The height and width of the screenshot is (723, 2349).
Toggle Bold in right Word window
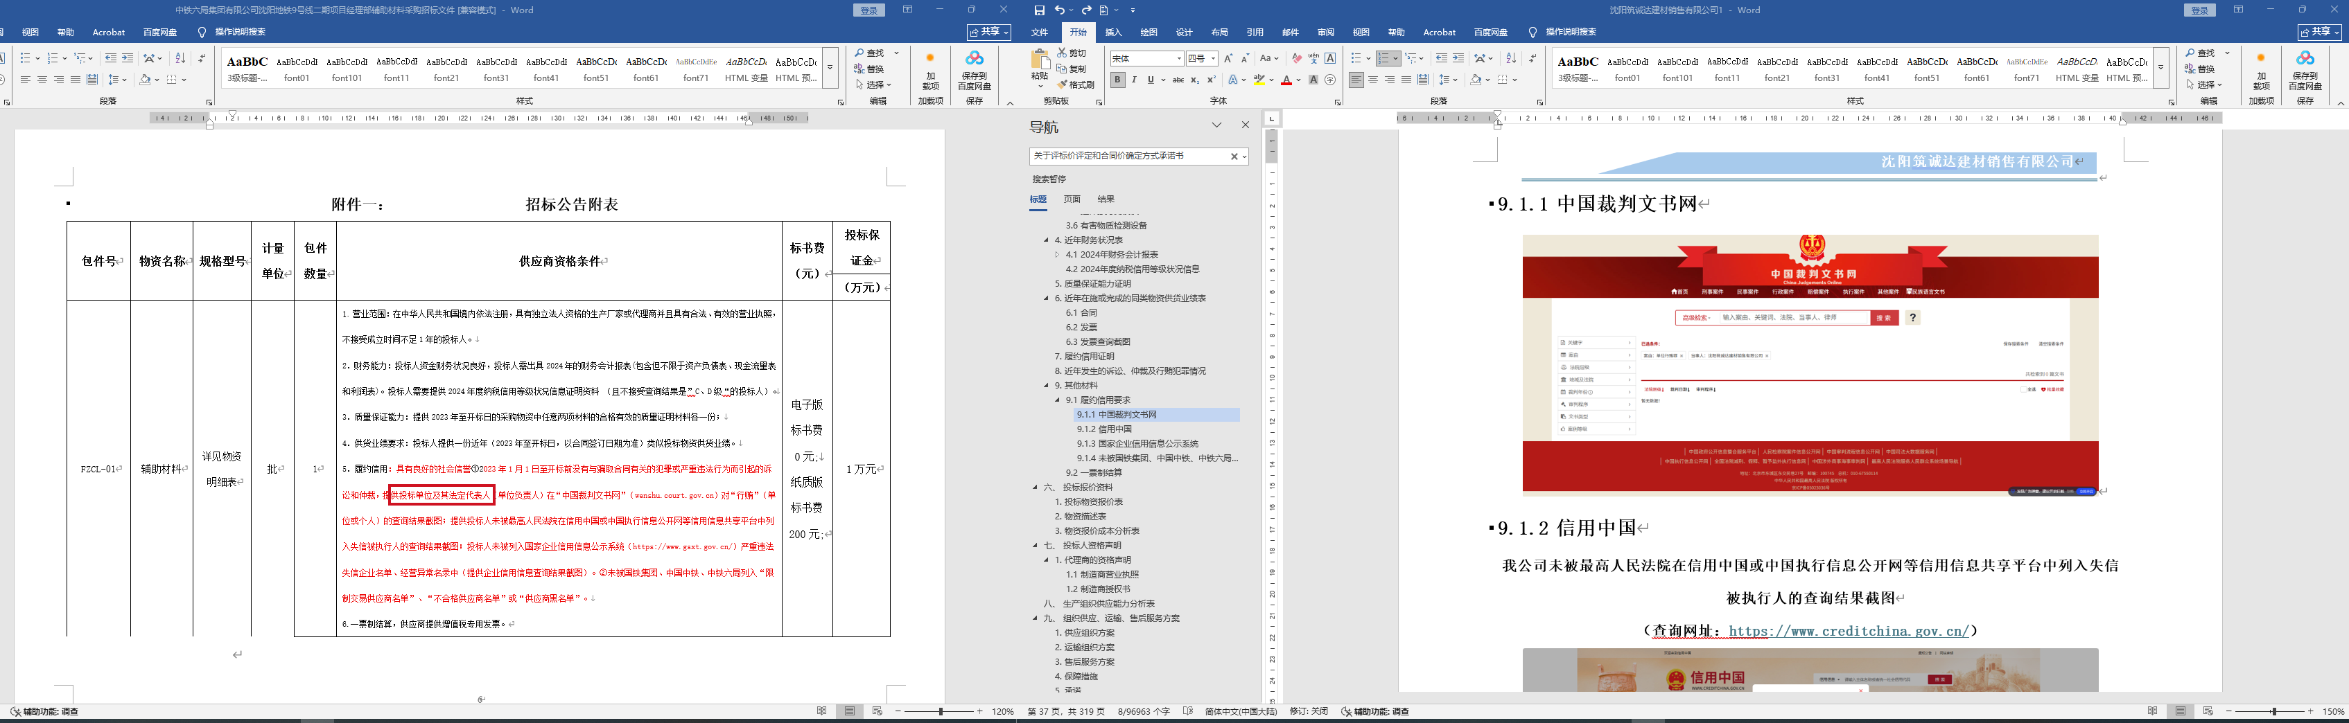point(1117,80)
